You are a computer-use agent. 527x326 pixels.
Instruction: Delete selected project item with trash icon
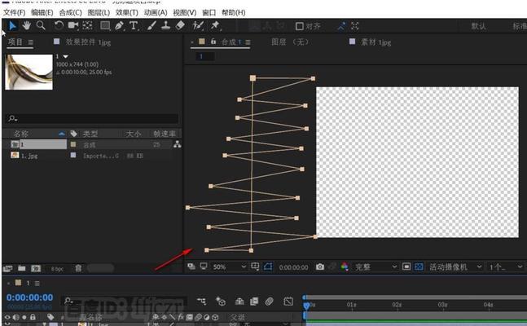click(78, 268)
